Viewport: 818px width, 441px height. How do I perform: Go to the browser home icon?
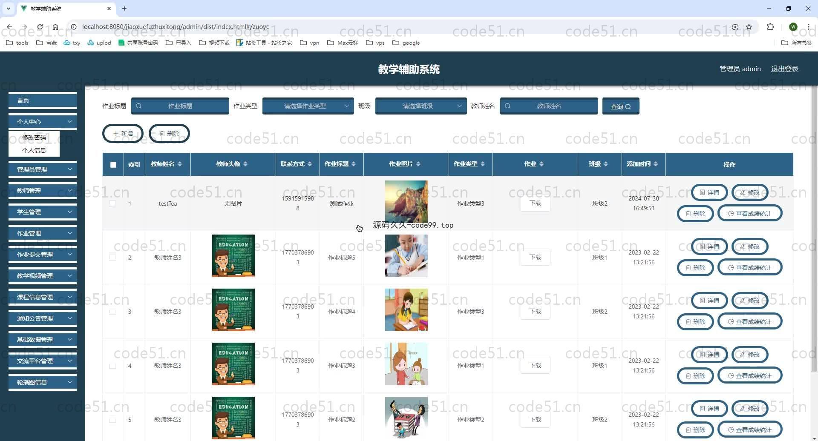click(55, 27)
